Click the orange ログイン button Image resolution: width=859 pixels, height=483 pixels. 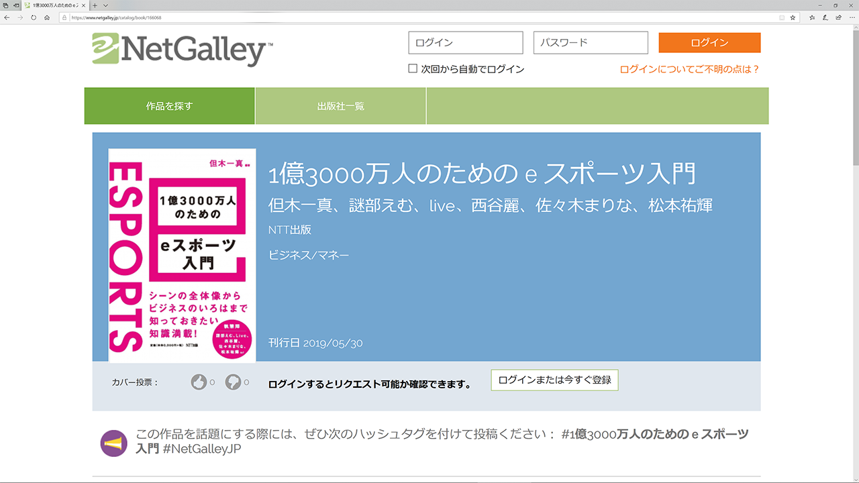point(710,42)
